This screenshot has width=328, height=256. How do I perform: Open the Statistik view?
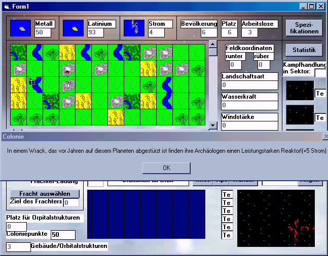[x=304, y=50]
